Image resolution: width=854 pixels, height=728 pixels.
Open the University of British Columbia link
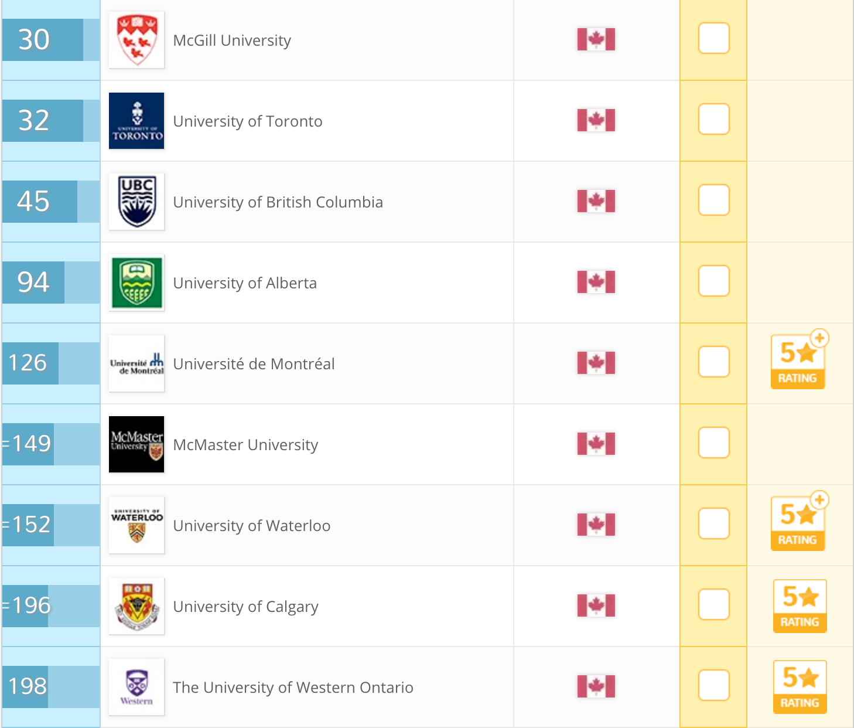coord(278,202)
